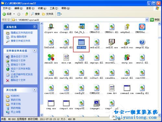
Task: Click the Up one level toolbar icon
Action: (27, 14)
